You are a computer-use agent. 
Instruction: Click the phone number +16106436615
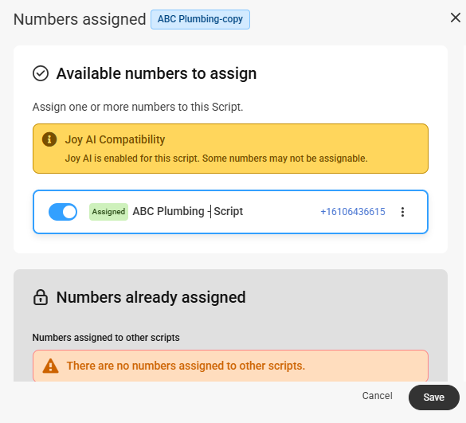click(353, 212)
